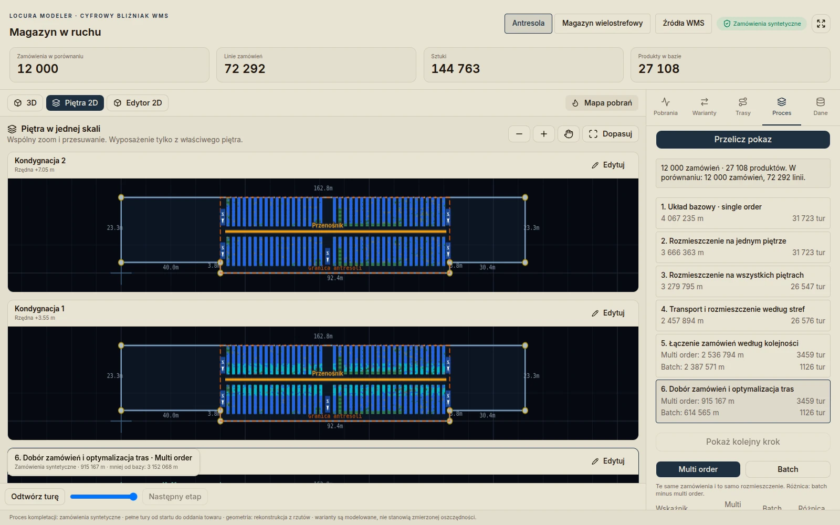Click Zamówienia w porównaniu 12 000 card

pos(109,65)
